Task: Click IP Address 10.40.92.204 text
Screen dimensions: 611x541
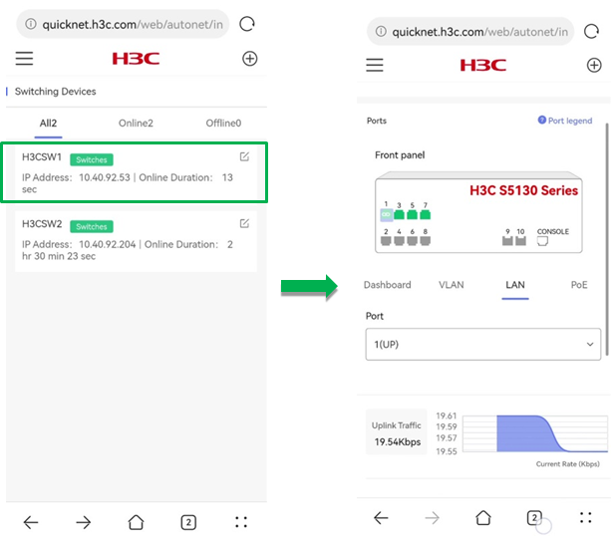Action: [x=79, y=244]
